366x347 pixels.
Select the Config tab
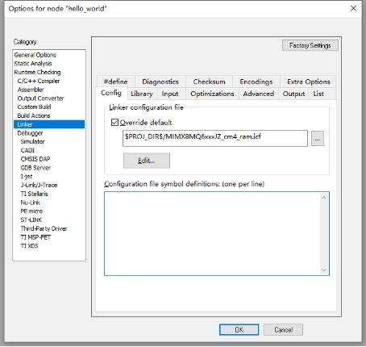(111, 93)
